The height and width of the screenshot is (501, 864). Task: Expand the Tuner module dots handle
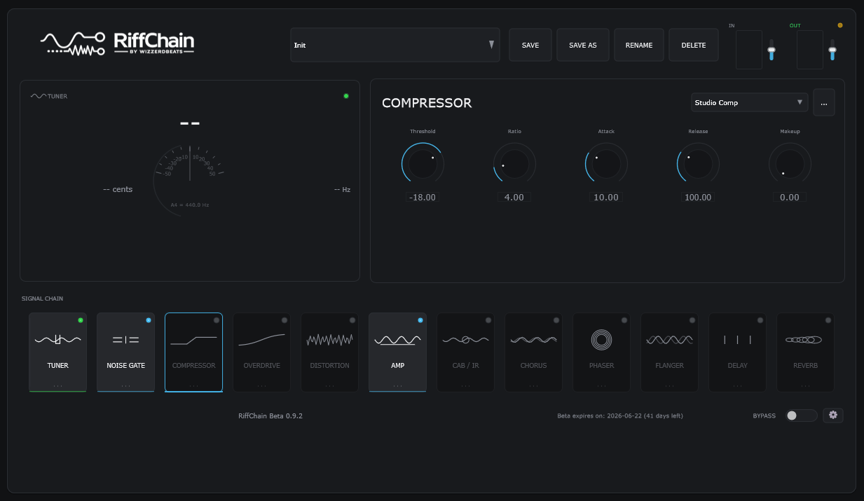click(x=57, y=385)
